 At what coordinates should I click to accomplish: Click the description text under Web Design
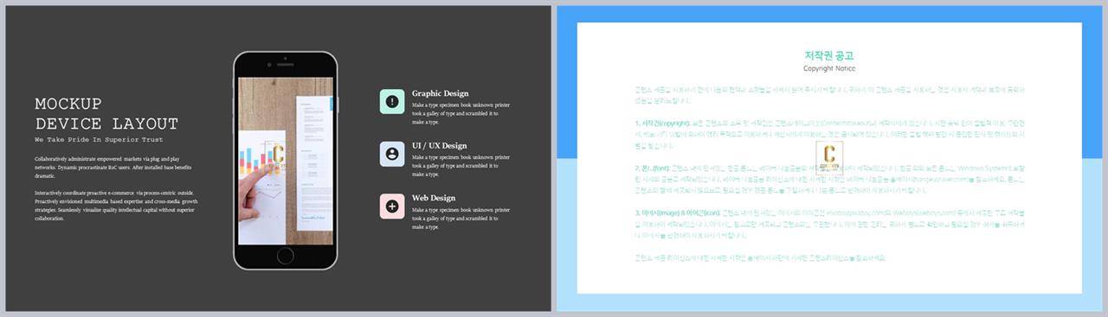(461, 218)
